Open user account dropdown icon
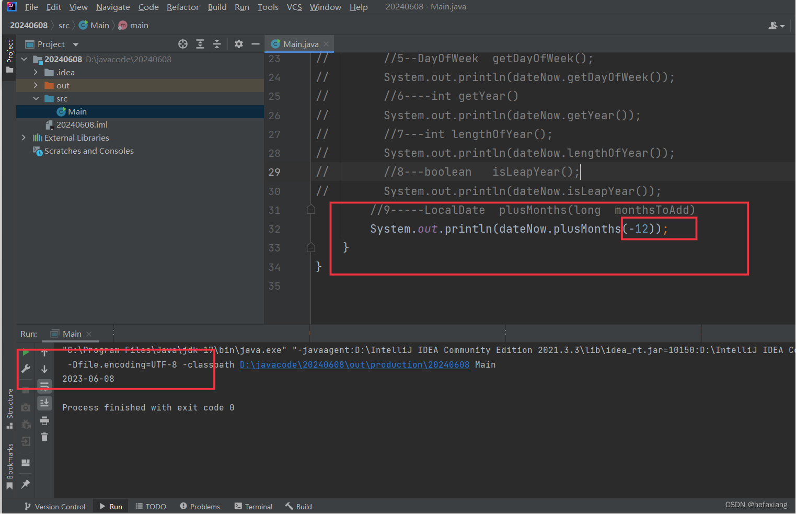Viewport: 796px width, 514px height. tap(776, 26)
